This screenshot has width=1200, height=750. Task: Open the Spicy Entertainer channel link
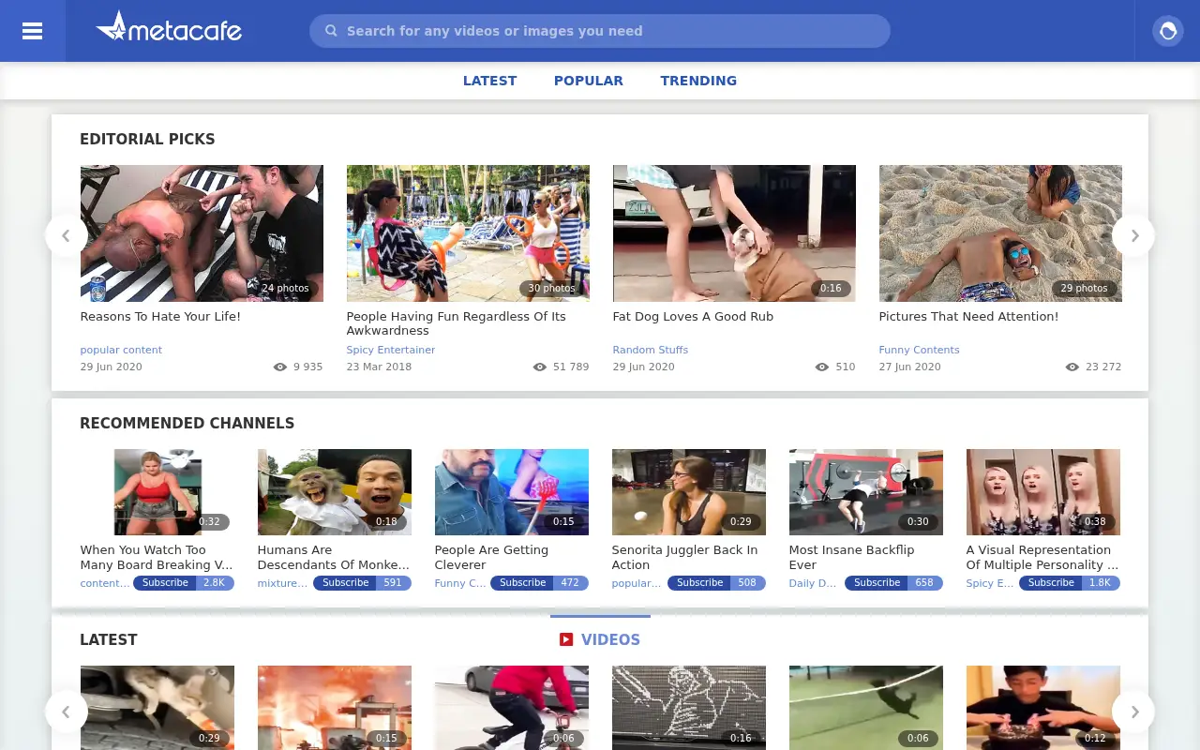coord(391,350)
